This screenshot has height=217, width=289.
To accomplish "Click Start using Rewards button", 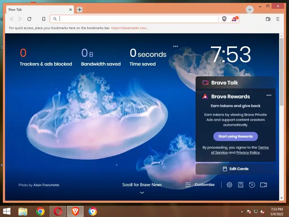I will tap(235, 136).
